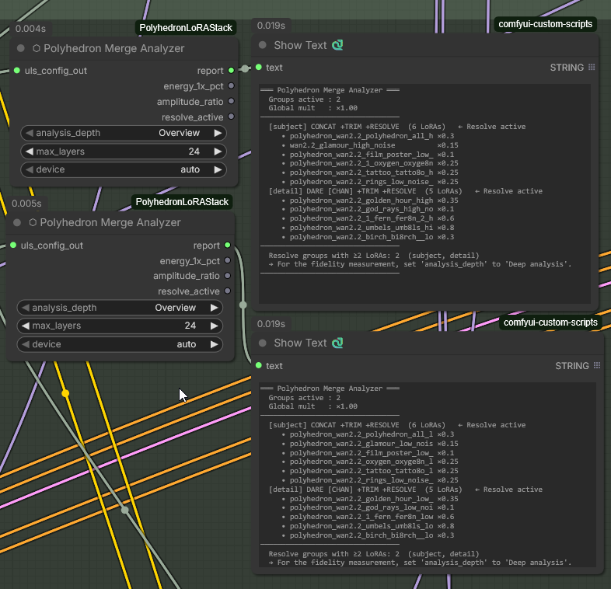Select previous analysis_depth value in the upper analyzer
This screenshot has height=589, width=611.
[x=30, y=133]
